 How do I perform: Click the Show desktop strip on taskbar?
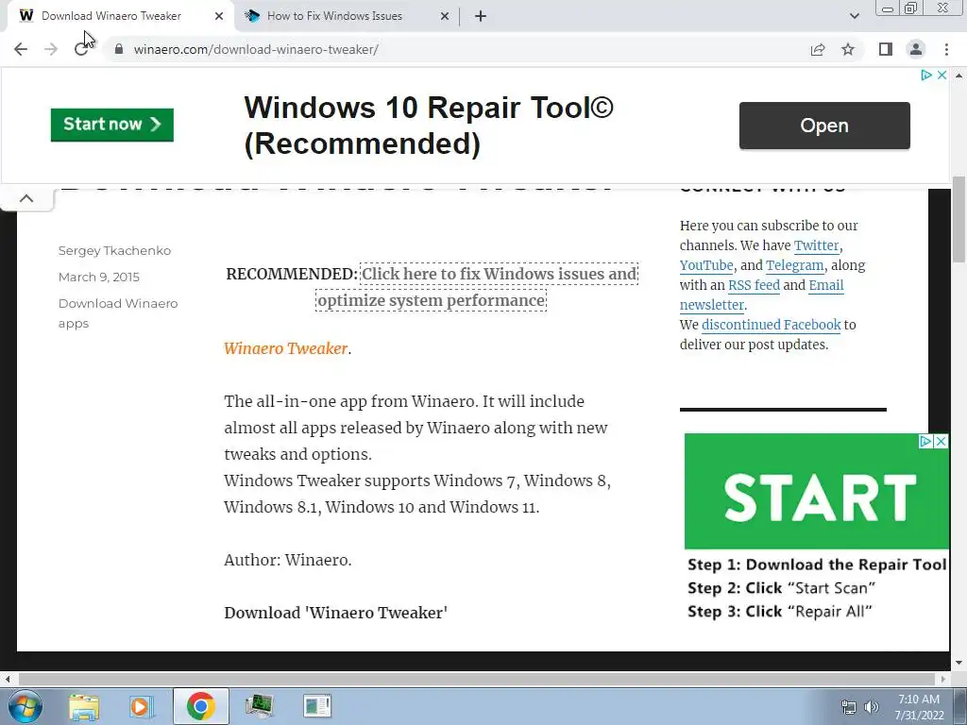(960, 706)
